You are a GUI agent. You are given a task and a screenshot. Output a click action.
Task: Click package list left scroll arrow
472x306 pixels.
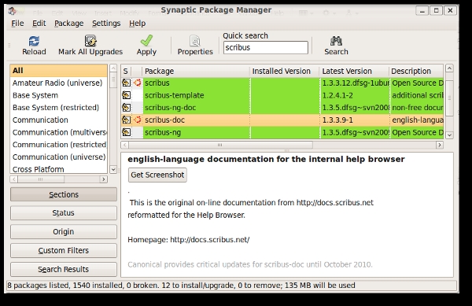tap(124, 145)
